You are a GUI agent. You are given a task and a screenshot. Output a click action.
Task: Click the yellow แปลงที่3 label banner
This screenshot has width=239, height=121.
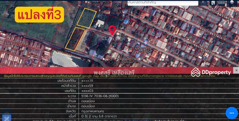39,14
